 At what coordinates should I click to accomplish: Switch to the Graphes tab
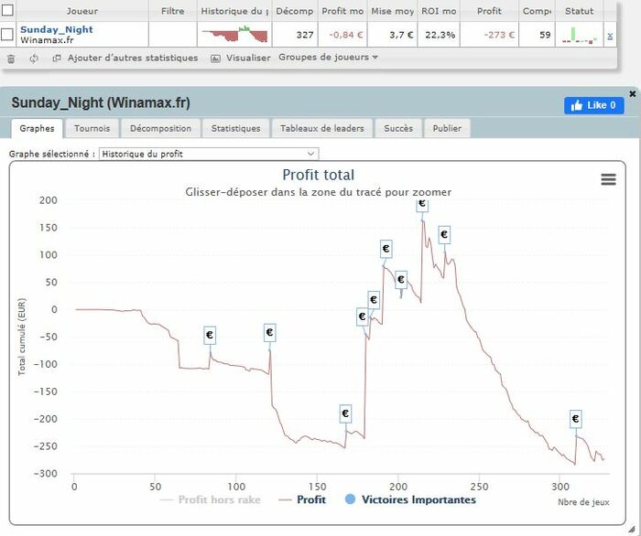[37, 128]
